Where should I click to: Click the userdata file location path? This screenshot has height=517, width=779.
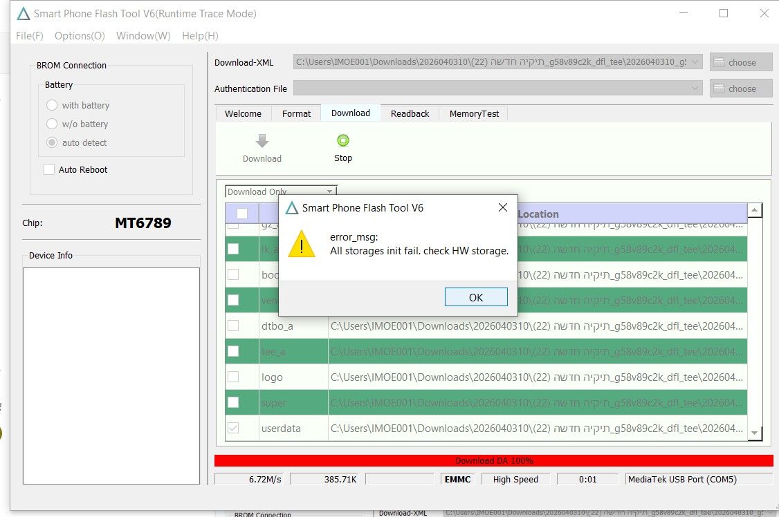click(537, 429)
